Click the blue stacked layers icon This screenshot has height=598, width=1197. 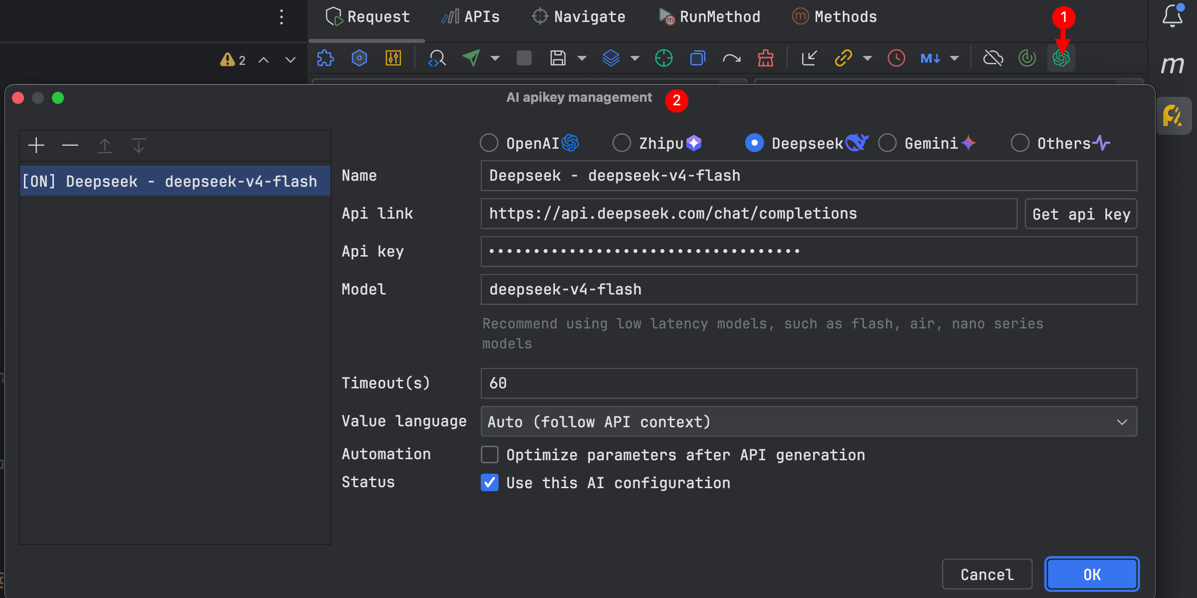(611, 58)
